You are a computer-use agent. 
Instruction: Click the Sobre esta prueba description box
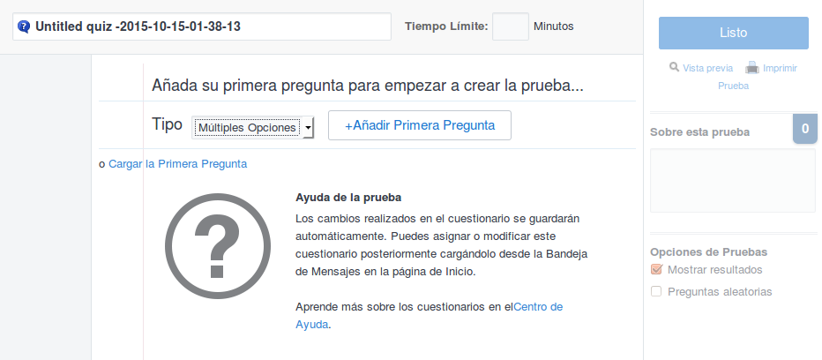coord(732,181)
